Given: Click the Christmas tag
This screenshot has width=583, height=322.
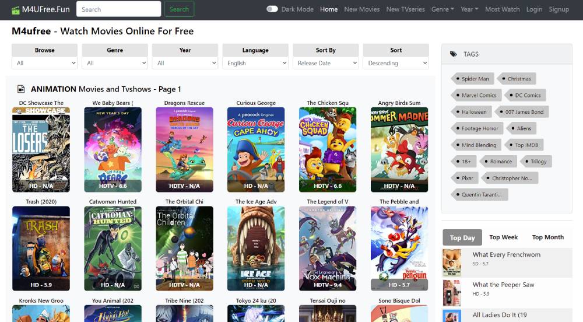Looking at the screenshot, I should [x=517, y=79].
